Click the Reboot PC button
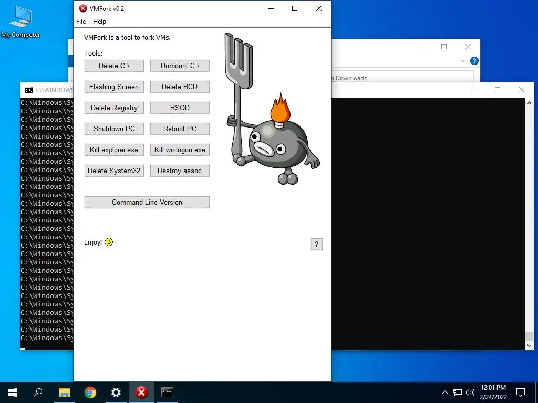 click(x=180, y=129)
